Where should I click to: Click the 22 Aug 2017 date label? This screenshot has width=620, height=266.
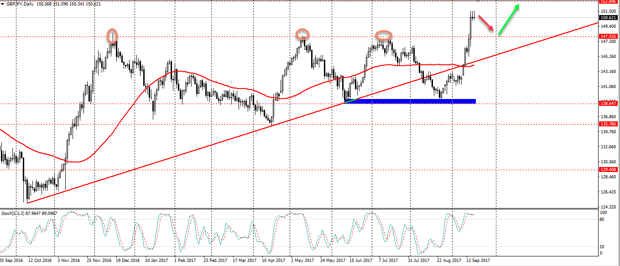pos(449,260)
